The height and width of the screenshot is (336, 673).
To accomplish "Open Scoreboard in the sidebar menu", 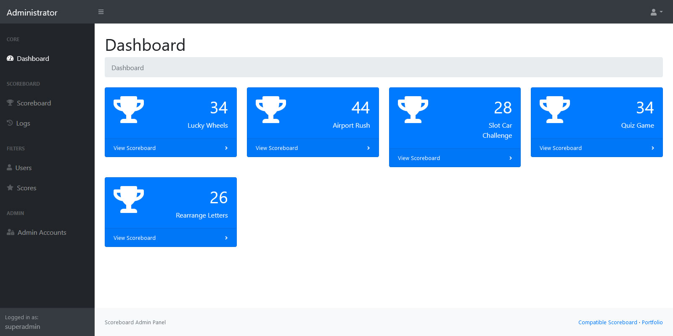I will pyautogui.click(x=34, y=103).
